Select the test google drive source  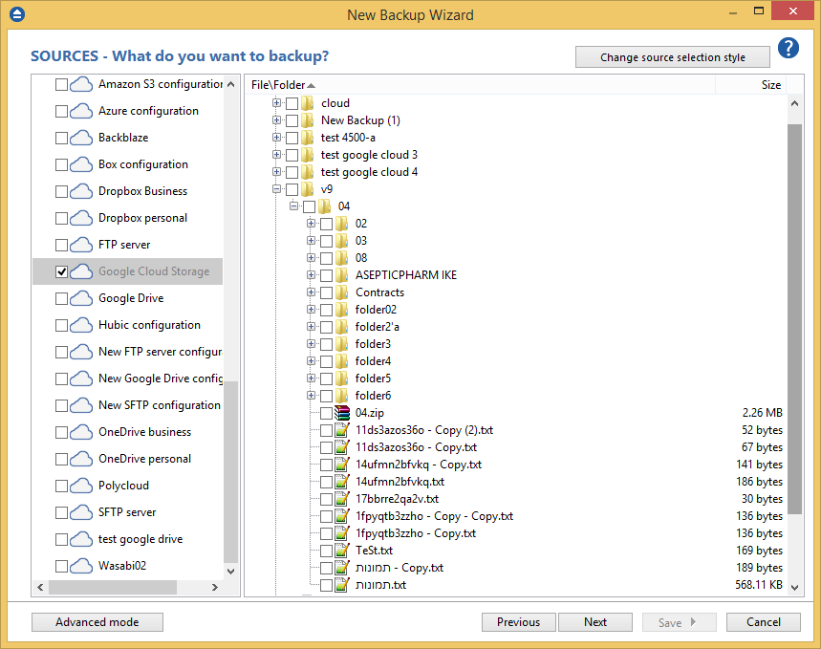140,539
